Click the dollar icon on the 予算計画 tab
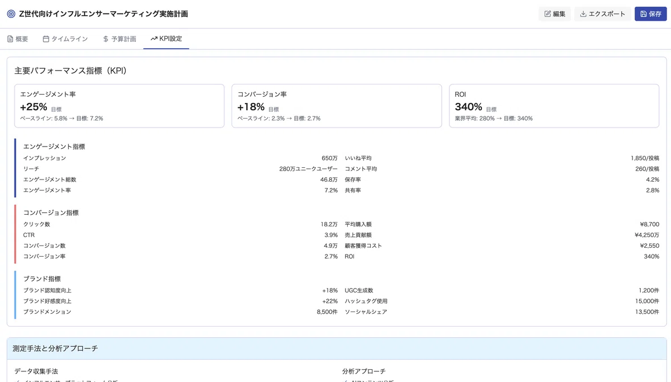 point(106,39)
